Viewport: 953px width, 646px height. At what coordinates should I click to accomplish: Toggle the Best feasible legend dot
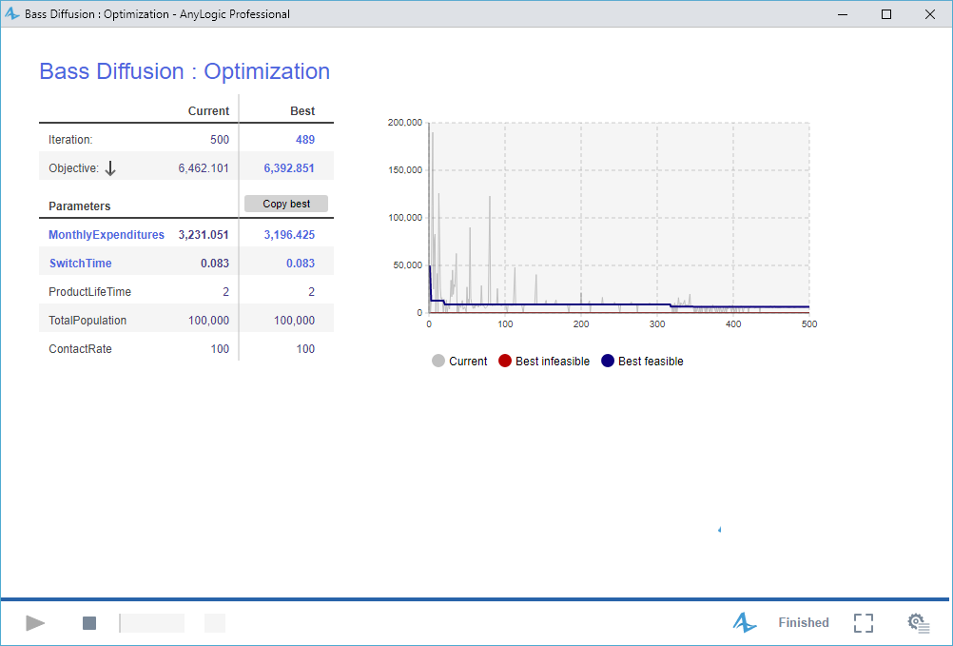point(608,362)
